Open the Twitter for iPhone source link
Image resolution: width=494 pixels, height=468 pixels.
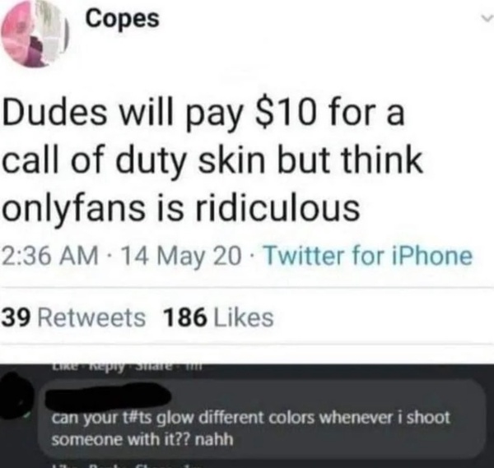368,256
